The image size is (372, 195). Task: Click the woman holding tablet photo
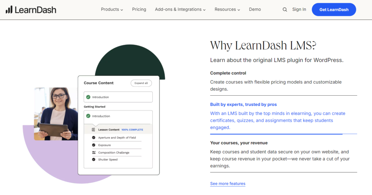pos(56,113)
